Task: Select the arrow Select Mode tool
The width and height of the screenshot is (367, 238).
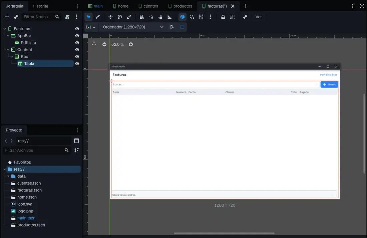Action: click(88, 17)
